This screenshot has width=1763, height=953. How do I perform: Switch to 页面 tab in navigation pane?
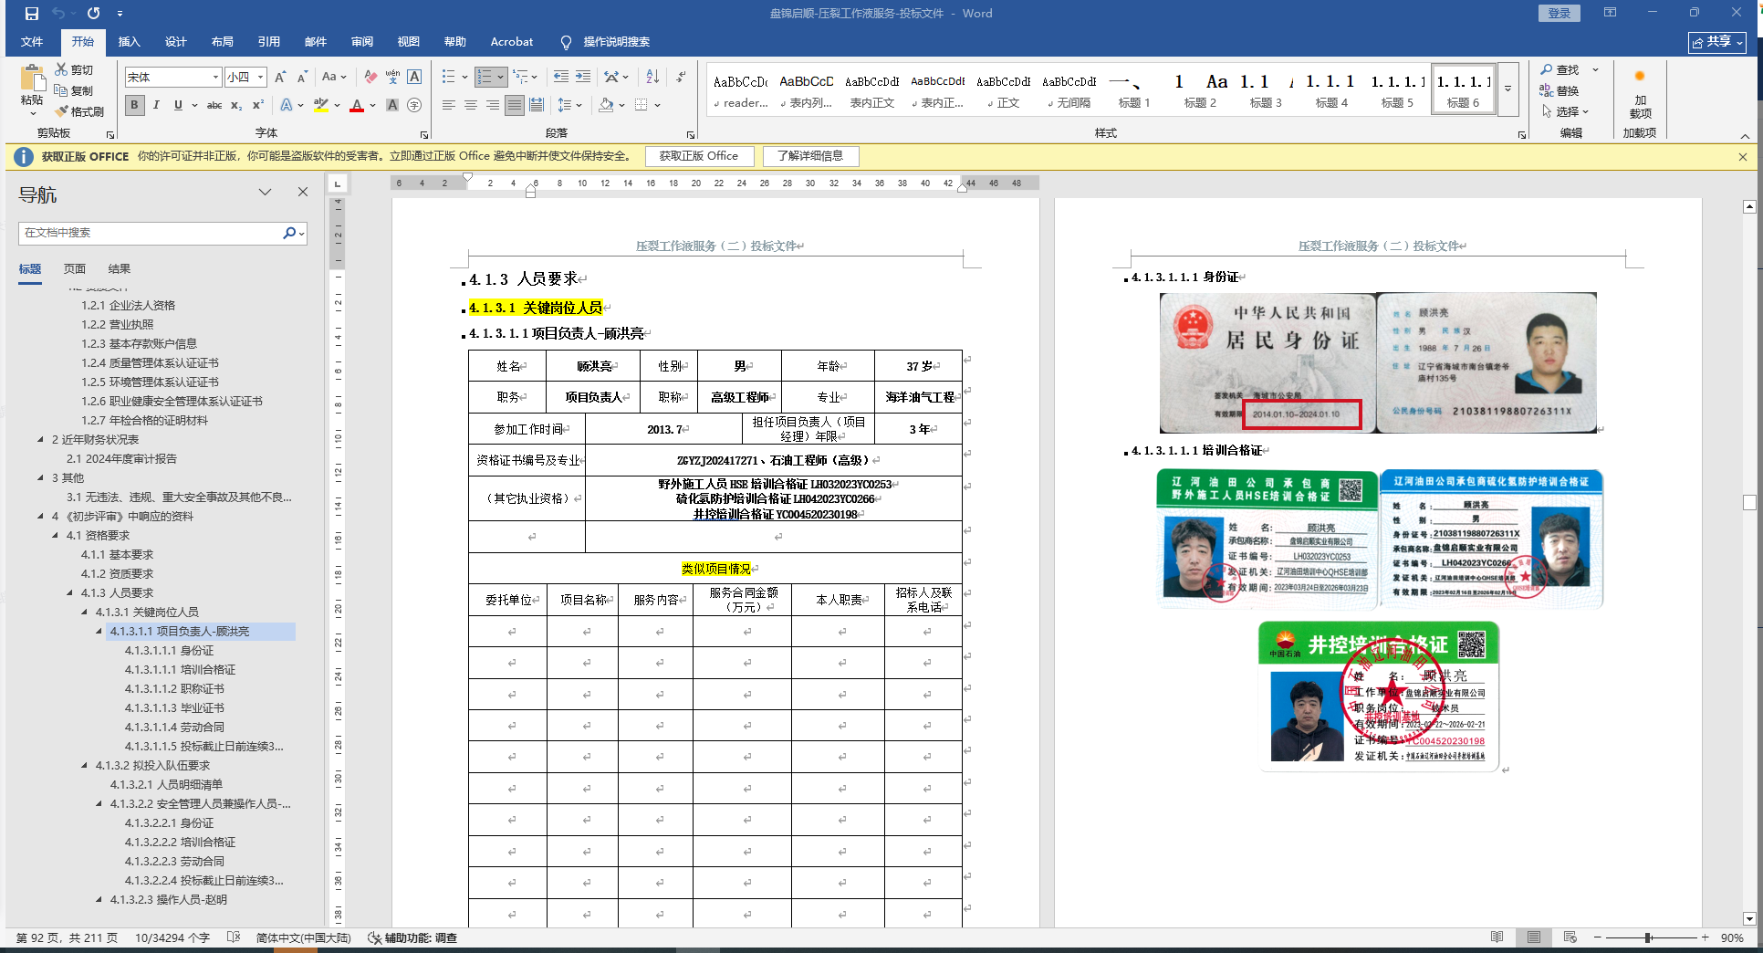click(75, 269)
